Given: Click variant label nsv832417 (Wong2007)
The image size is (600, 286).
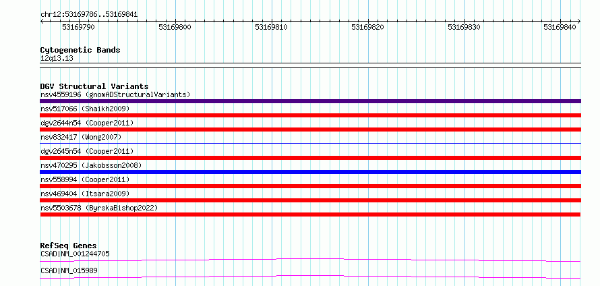Looking at the screenshot, I should (81, 137).
